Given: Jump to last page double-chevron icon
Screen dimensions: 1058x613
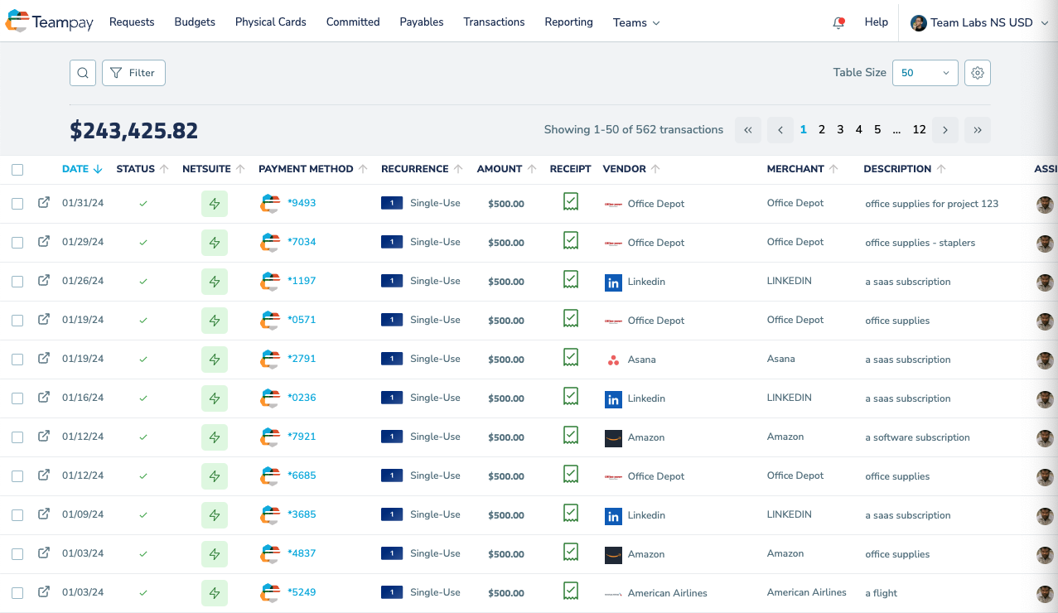Looking at the screenshot, I should (x=978, y=130).
